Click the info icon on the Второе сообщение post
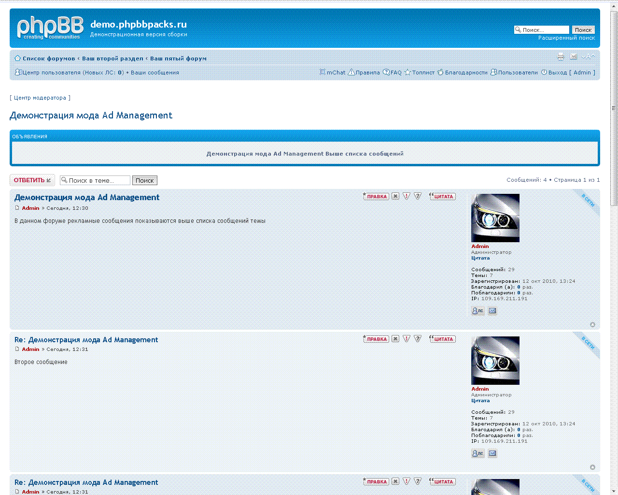 point(418,339)
